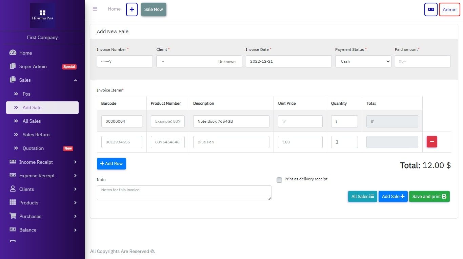
Task: Open Home via dashboard icon in sidebar
Action: click(x=13, y=53)
